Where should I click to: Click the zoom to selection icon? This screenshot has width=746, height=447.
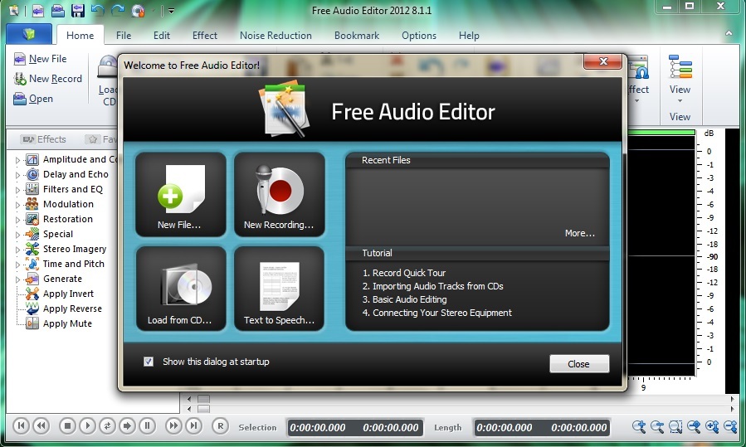point(675,426)
